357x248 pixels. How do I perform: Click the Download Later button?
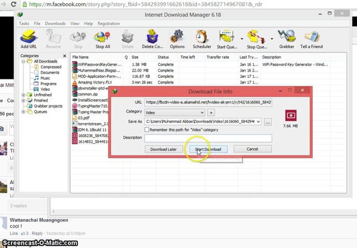click(x=163, y=149)
